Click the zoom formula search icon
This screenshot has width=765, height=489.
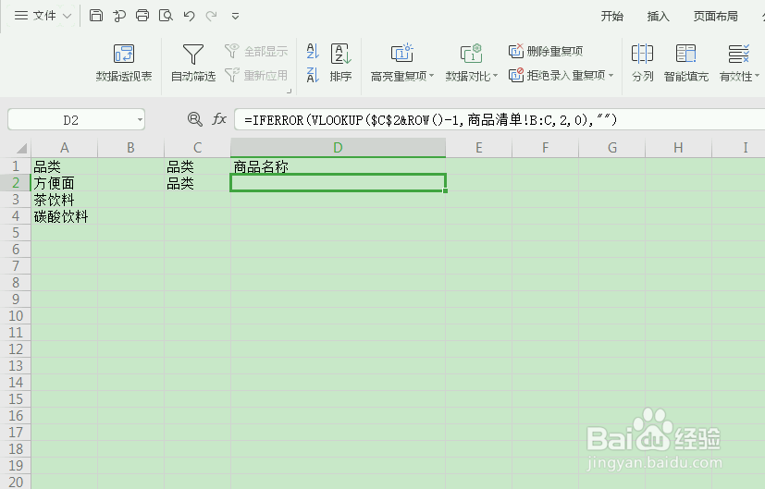(194, 119)
